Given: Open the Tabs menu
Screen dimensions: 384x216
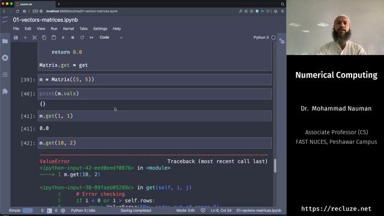Looking at the screenshot, I should tap(83, 29).
